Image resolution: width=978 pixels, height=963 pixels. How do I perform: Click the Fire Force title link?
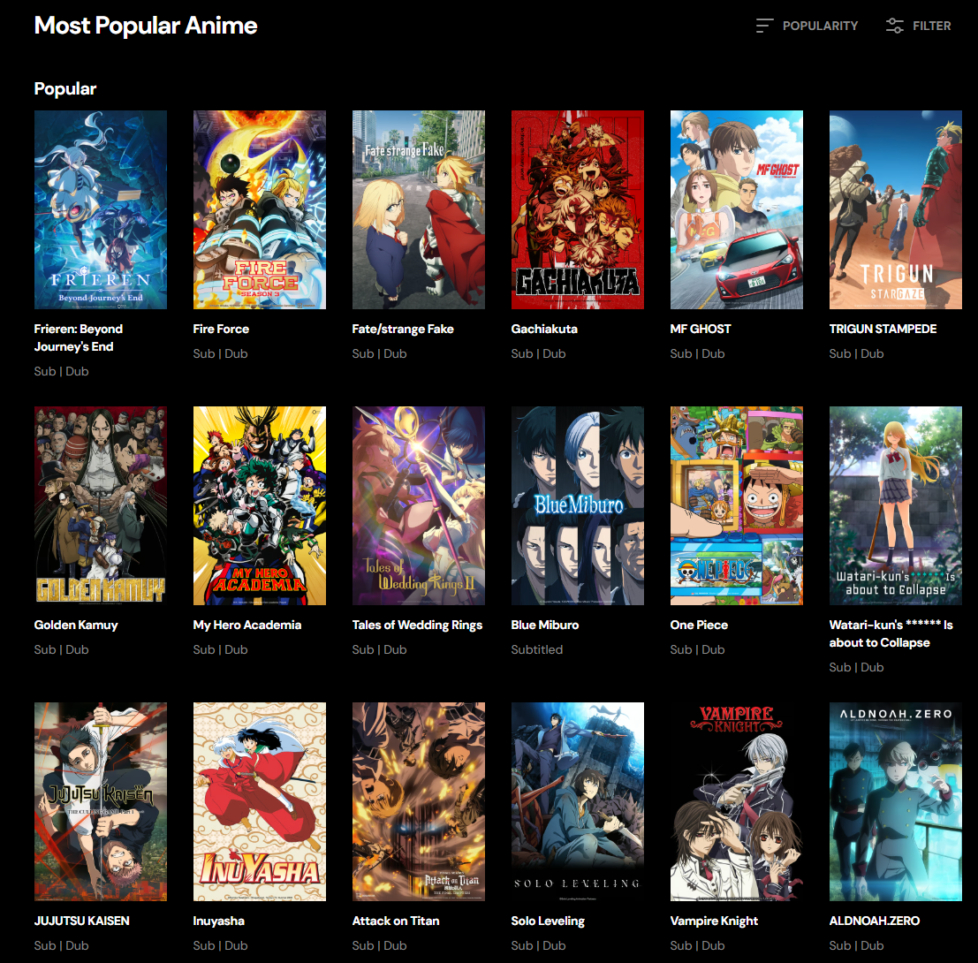221,329
